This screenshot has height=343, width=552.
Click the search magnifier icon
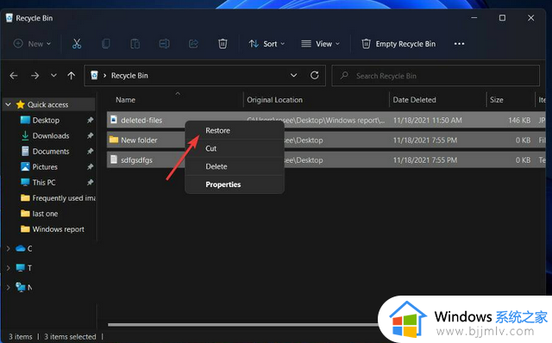(x=344, y=75)
